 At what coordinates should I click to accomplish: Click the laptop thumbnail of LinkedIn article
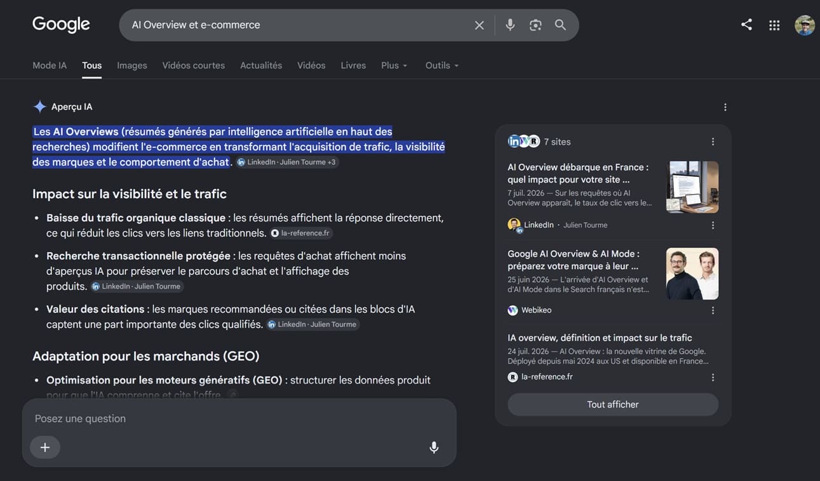(692, 187)
